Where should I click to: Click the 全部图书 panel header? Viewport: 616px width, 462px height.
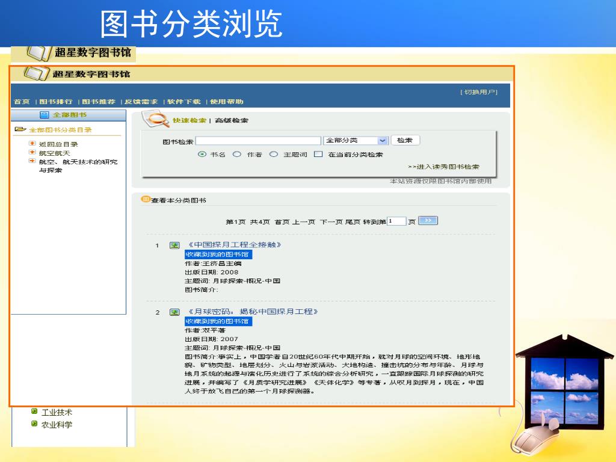coord(69,115)
